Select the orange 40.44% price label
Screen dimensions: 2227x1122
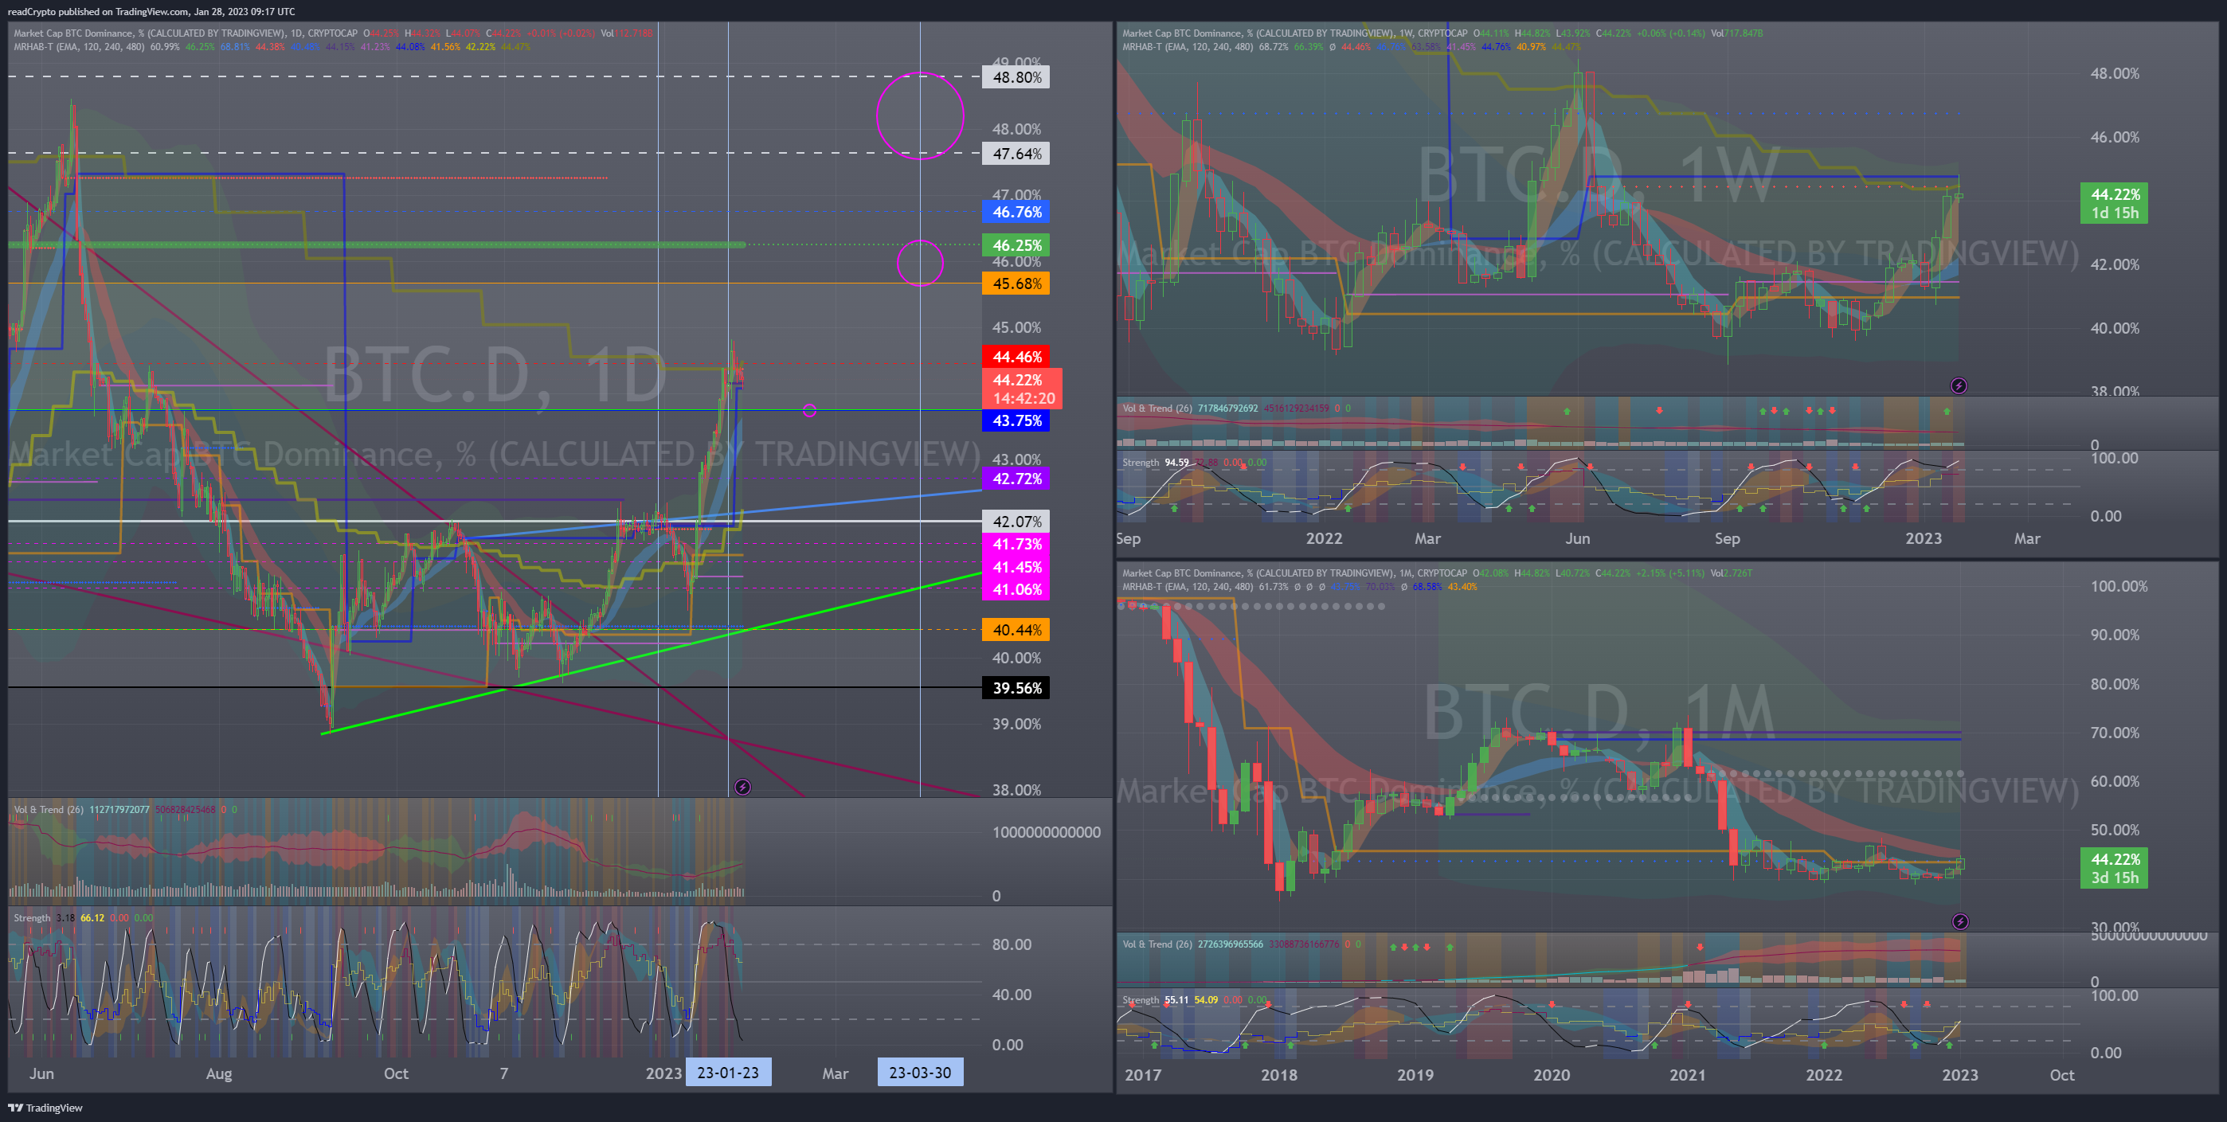pos(1016,630)
